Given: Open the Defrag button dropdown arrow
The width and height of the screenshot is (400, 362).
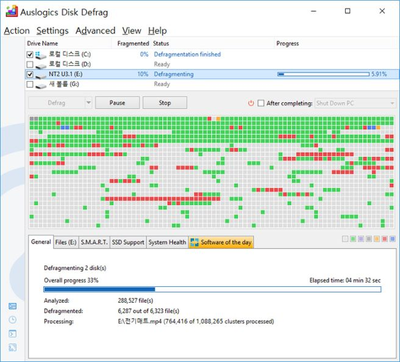Looking at the screenshot, I should tap(88, 103).
